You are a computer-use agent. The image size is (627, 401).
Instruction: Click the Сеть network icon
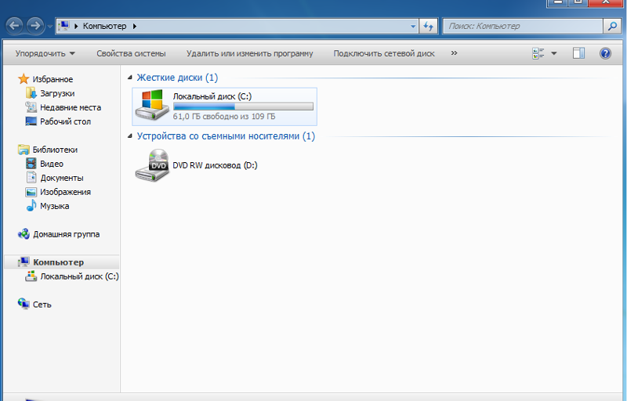point(24,304)
